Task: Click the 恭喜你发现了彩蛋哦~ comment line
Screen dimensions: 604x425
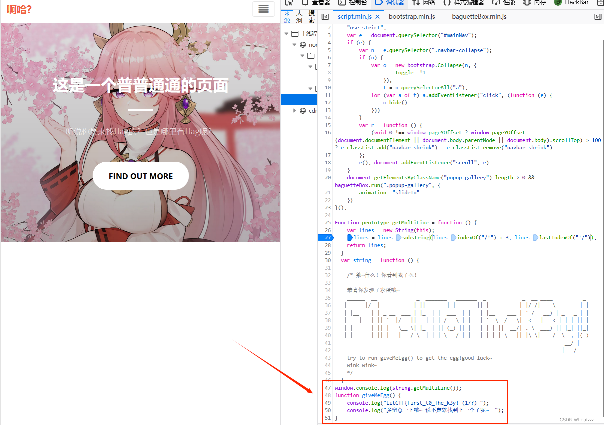Action: [373, 290]
